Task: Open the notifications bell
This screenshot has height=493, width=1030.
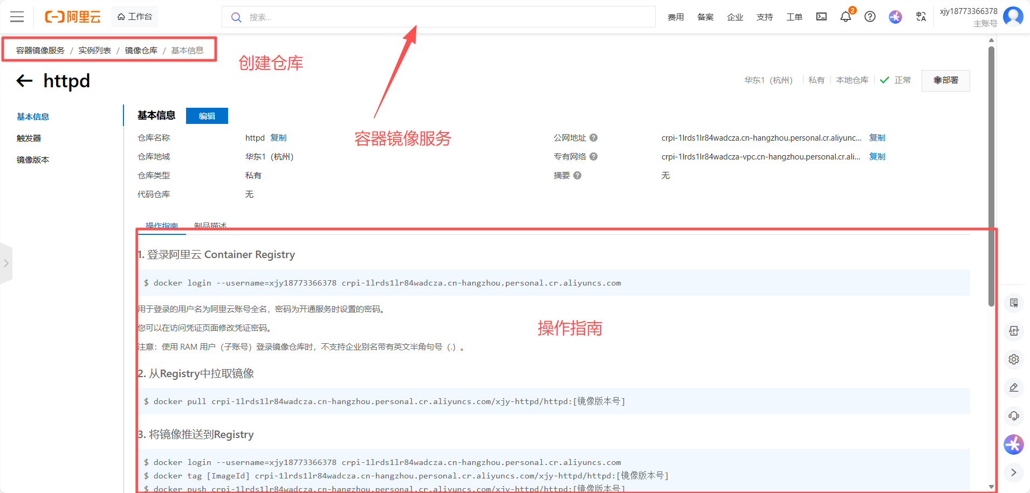Action: coord(846,17)
